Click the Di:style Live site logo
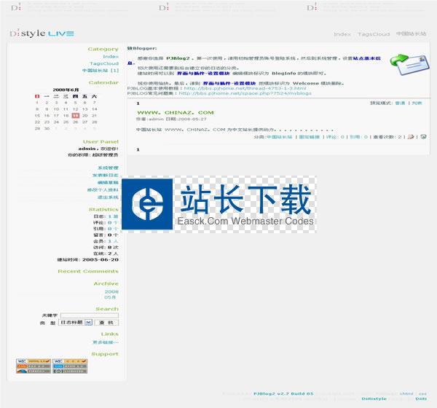Image resolution: width=437 pixels, height=408 pixels. pyautogui.click(x=42, y=34)
